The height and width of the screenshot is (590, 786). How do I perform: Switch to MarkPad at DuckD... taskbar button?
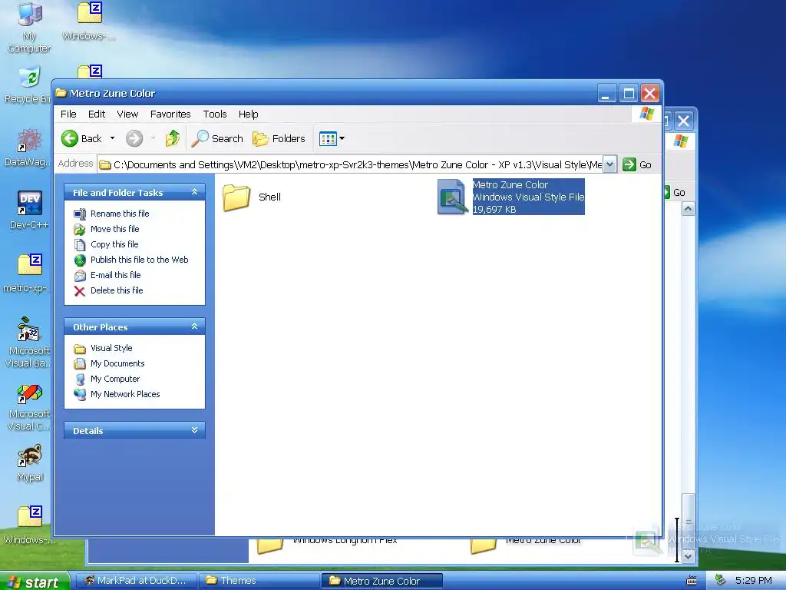(135, 581)
